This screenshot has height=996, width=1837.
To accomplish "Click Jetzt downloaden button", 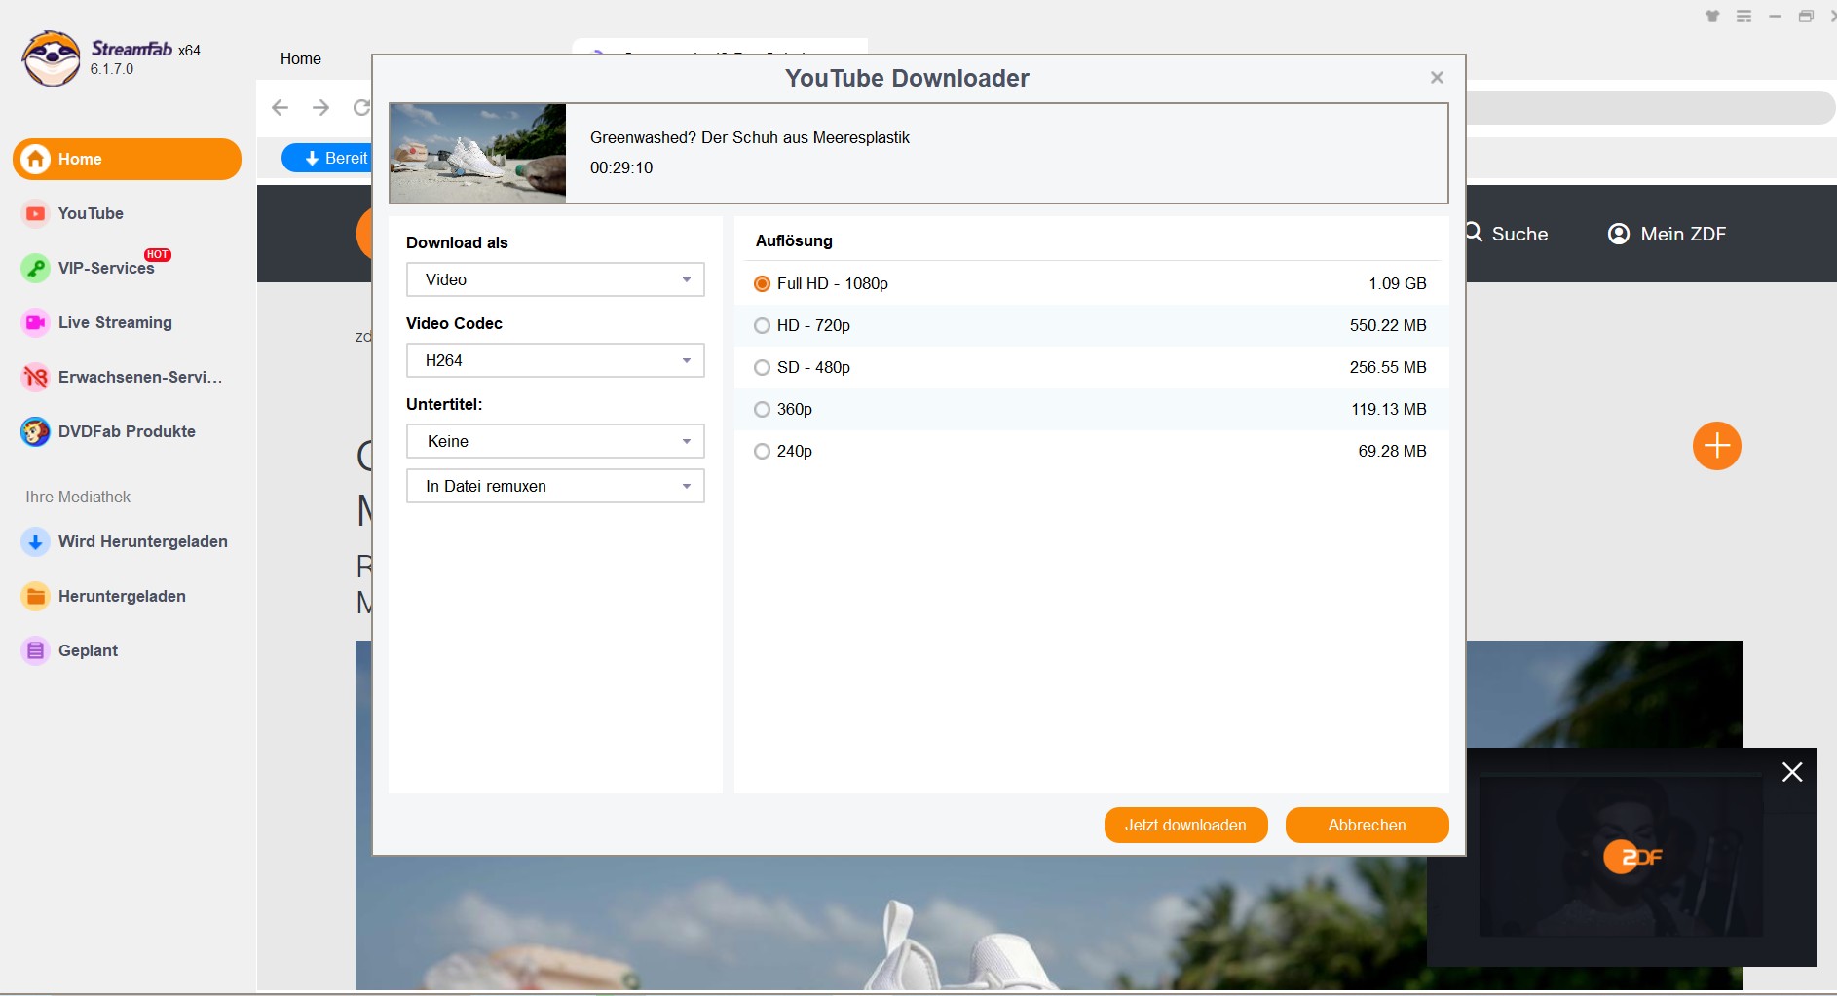I will pyautogui.click(x=1185, y=825).
